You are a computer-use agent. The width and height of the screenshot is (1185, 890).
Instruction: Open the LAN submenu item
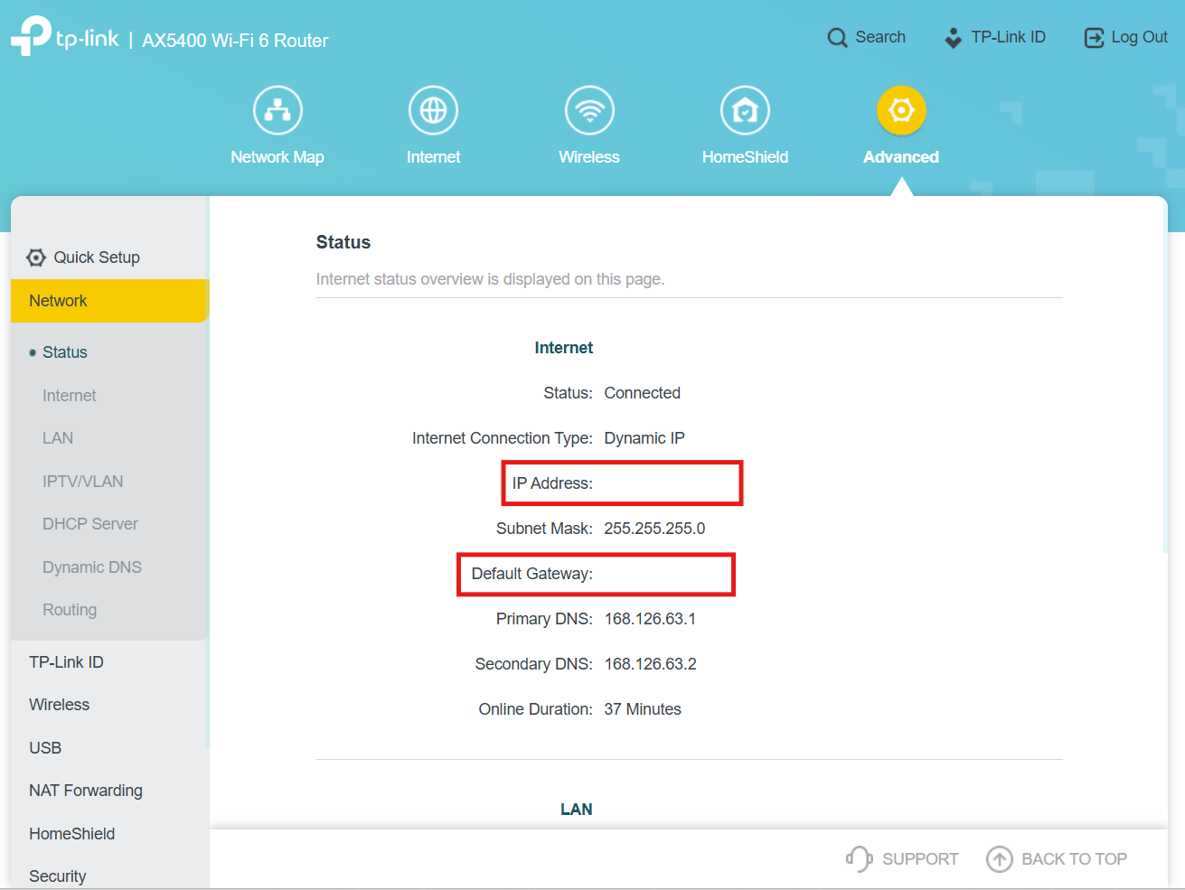pyautogui.click(x=58, y=438)
